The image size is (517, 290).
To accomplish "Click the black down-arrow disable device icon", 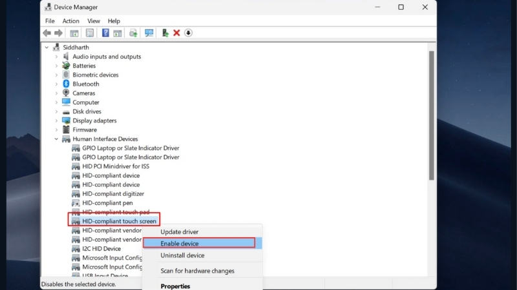I will coord(188,33).
